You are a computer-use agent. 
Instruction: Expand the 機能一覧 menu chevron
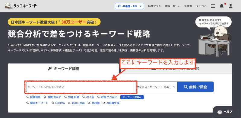pos(179,6)
